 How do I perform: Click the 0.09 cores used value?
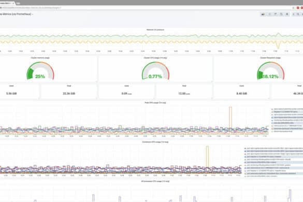126,94
